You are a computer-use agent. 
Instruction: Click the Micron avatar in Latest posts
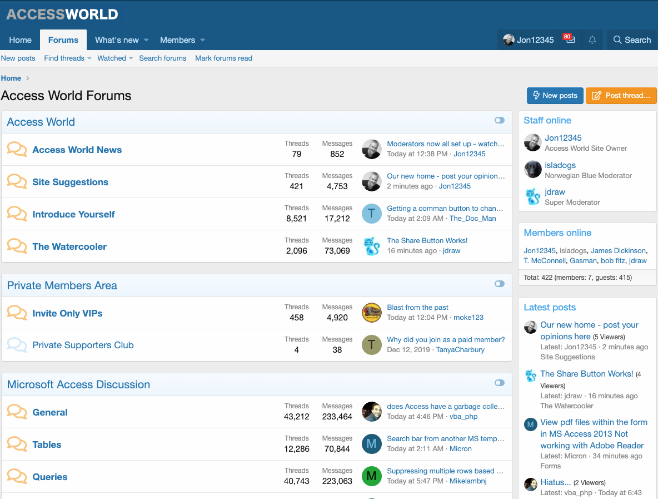(x=530, y=424)
